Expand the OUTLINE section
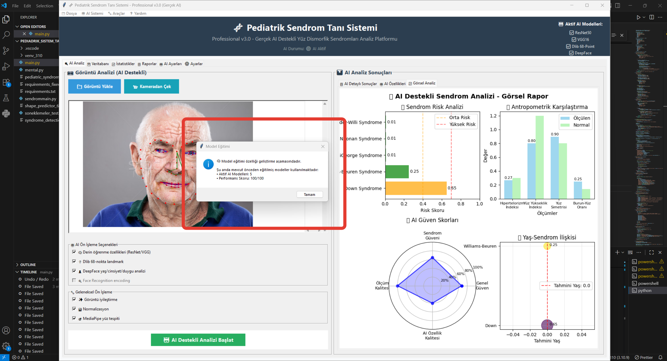 (28, 265)
